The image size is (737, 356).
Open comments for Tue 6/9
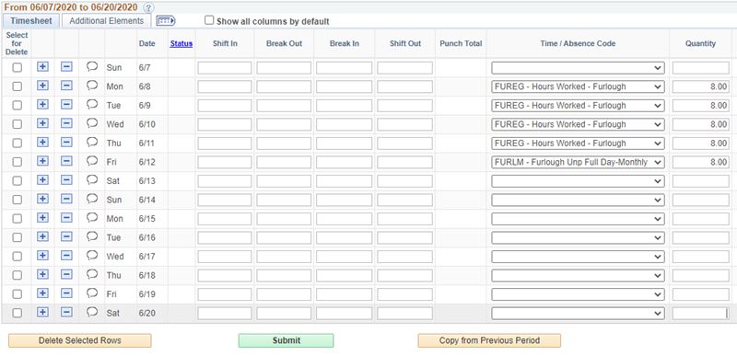92,104
